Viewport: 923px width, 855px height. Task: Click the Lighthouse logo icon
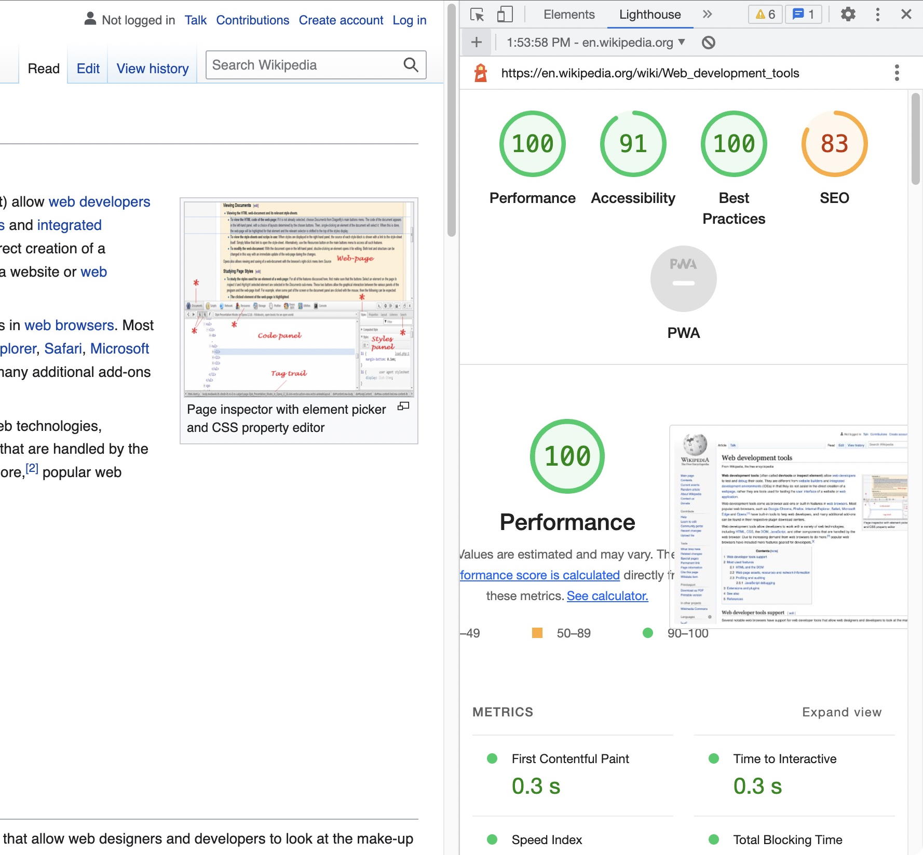481,73
